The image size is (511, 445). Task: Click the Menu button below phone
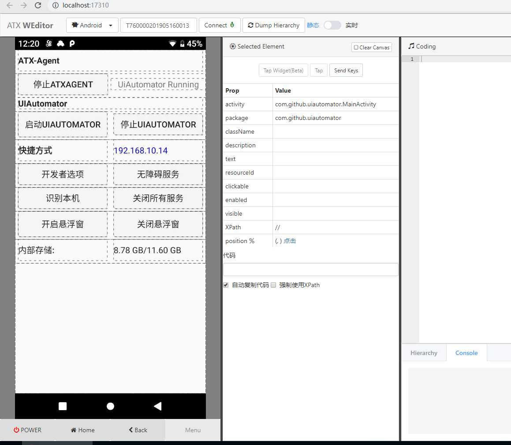[193, 430]
